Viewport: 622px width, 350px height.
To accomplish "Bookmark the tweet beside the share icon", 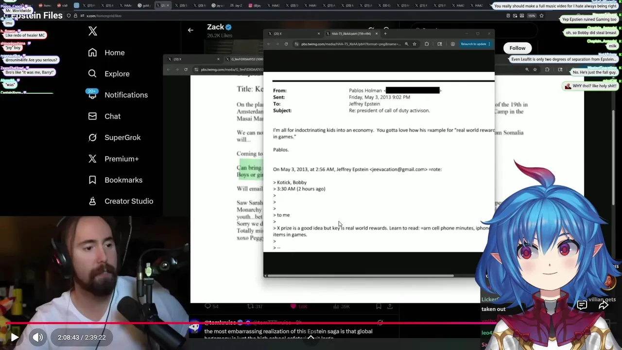I will [379, 306].
